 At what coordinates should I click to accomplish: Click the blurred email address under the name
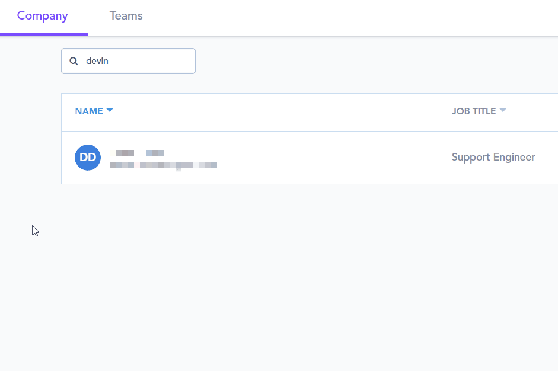tap(164, 165)
